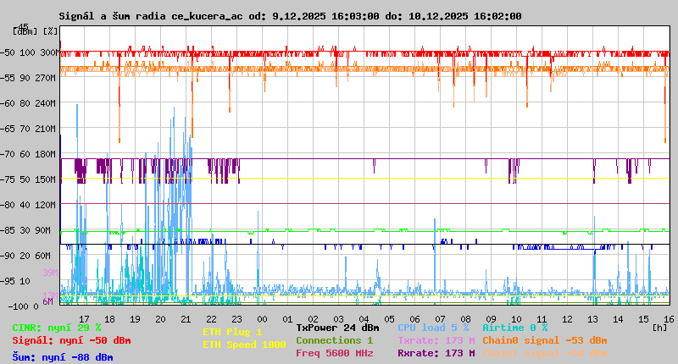
Task: Click the CPU load 5 % legend entry
Action: [433, 328]
